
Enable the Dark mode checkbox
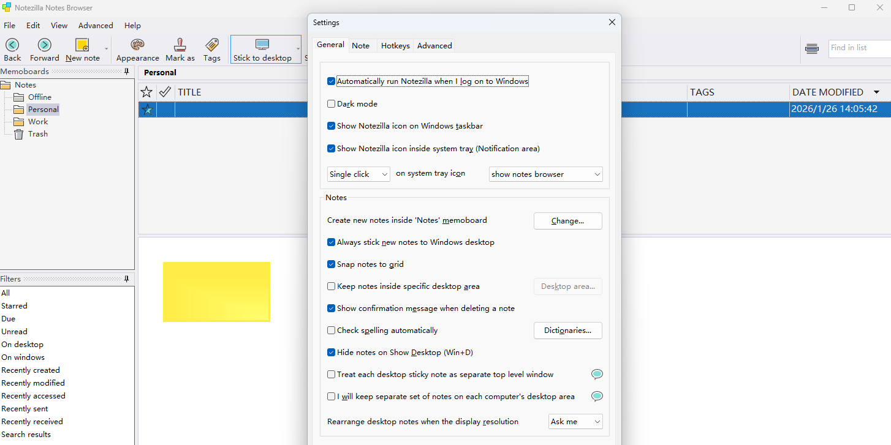(x=332, y=104)
